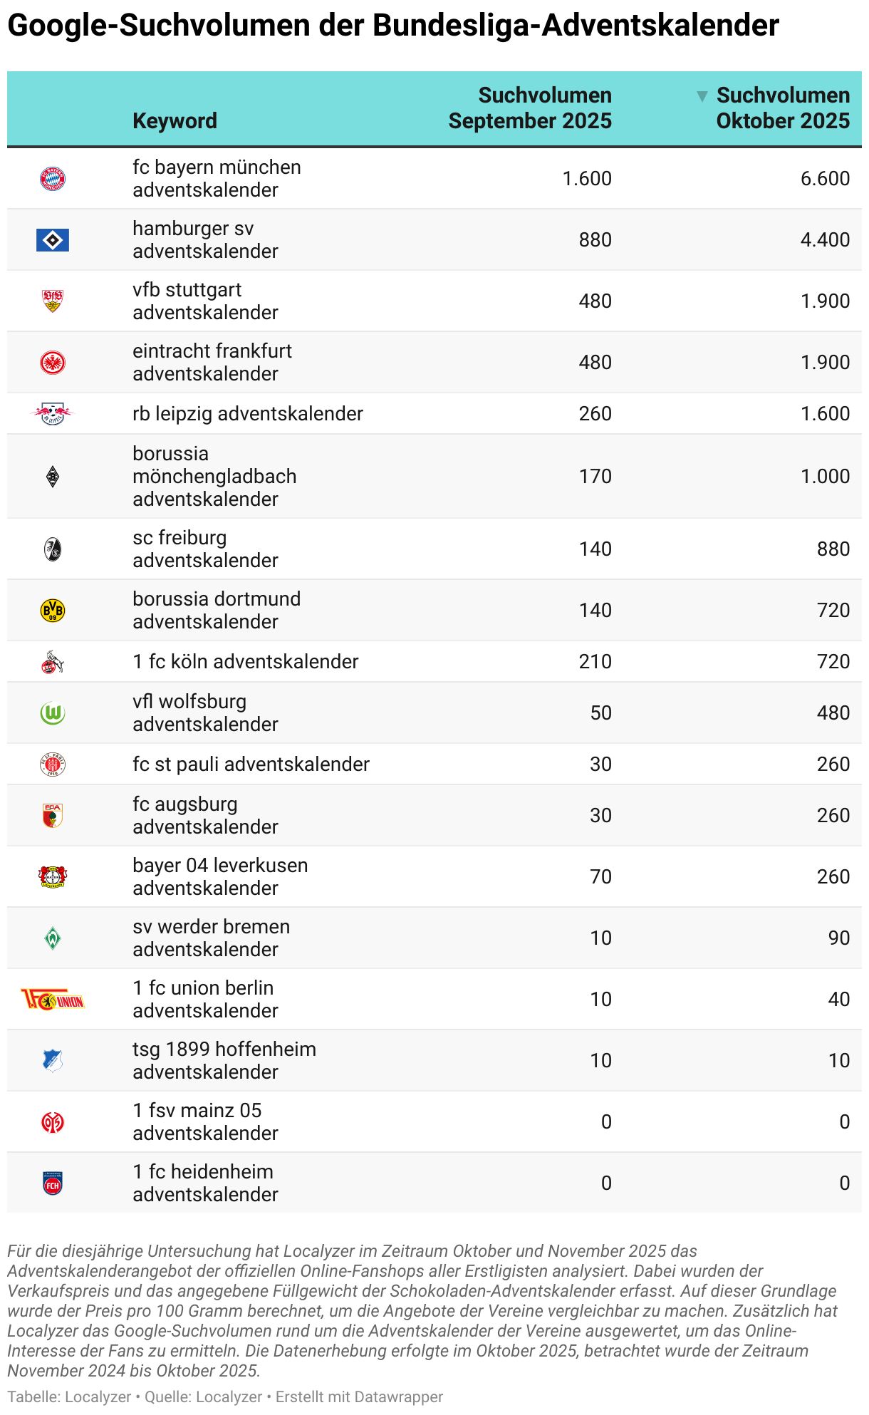Sort by Suchvolumen Oktober 2025 column header
The width and height of the screenshot is (869, 1415).
pyautogui.click(x=783, y=108)
